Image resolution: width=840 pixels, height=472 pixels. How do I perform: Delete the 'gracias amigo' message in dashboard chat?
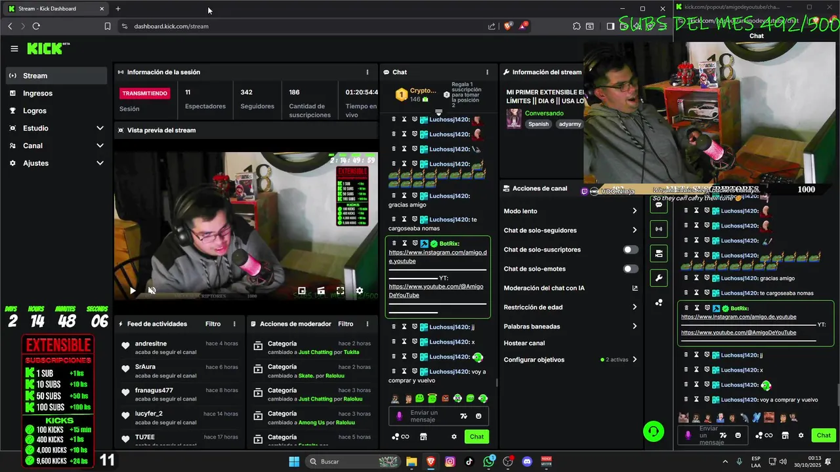394,195
